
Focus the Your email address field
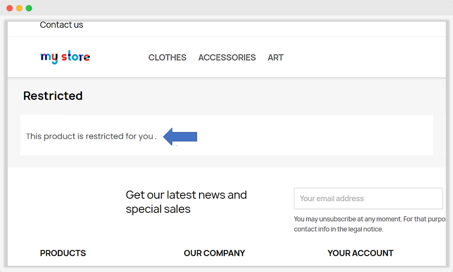(368, 198)
